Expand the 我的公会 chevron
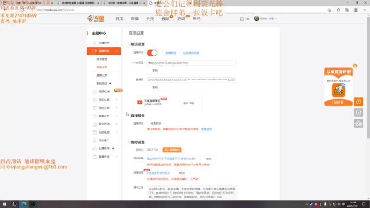 (x=117, y=108)
